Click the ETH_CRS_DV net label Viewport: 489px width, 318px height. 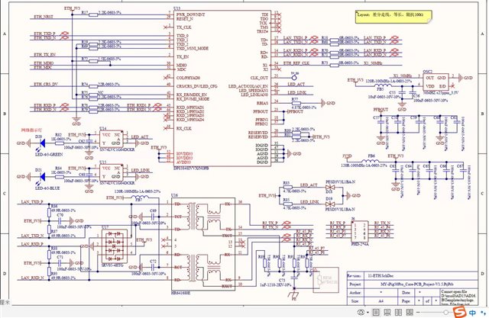(x=46, y=85)
